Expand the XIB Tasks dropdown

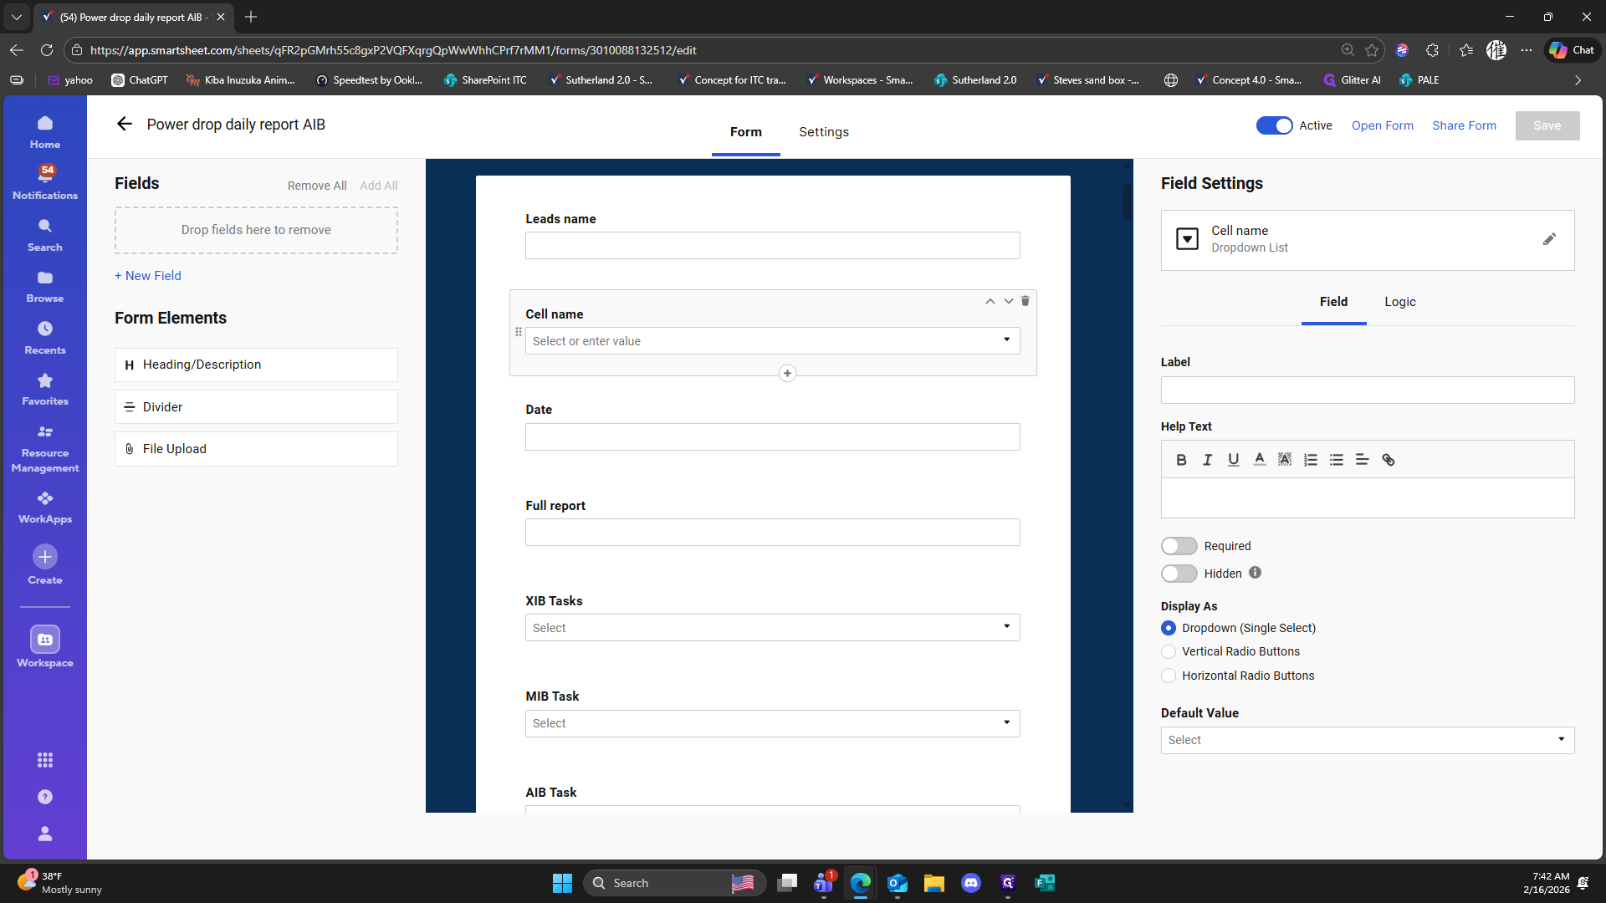pos(772,628)
